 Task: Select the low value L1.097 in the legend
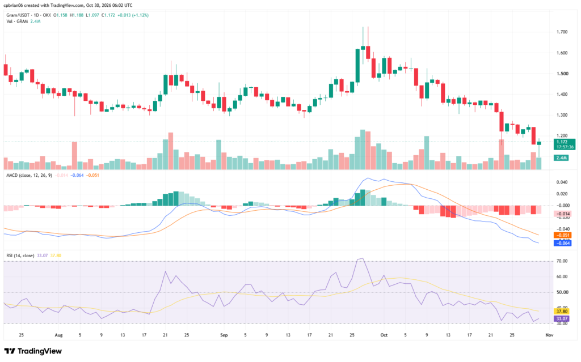tap(92, 15)
